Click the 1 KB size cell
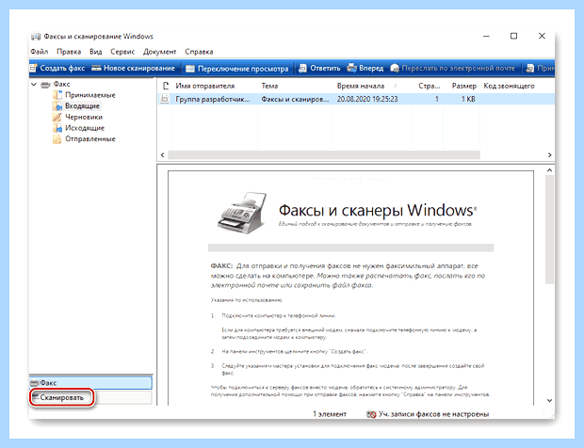This screenshot has height=448, width=584. (468, 99)
